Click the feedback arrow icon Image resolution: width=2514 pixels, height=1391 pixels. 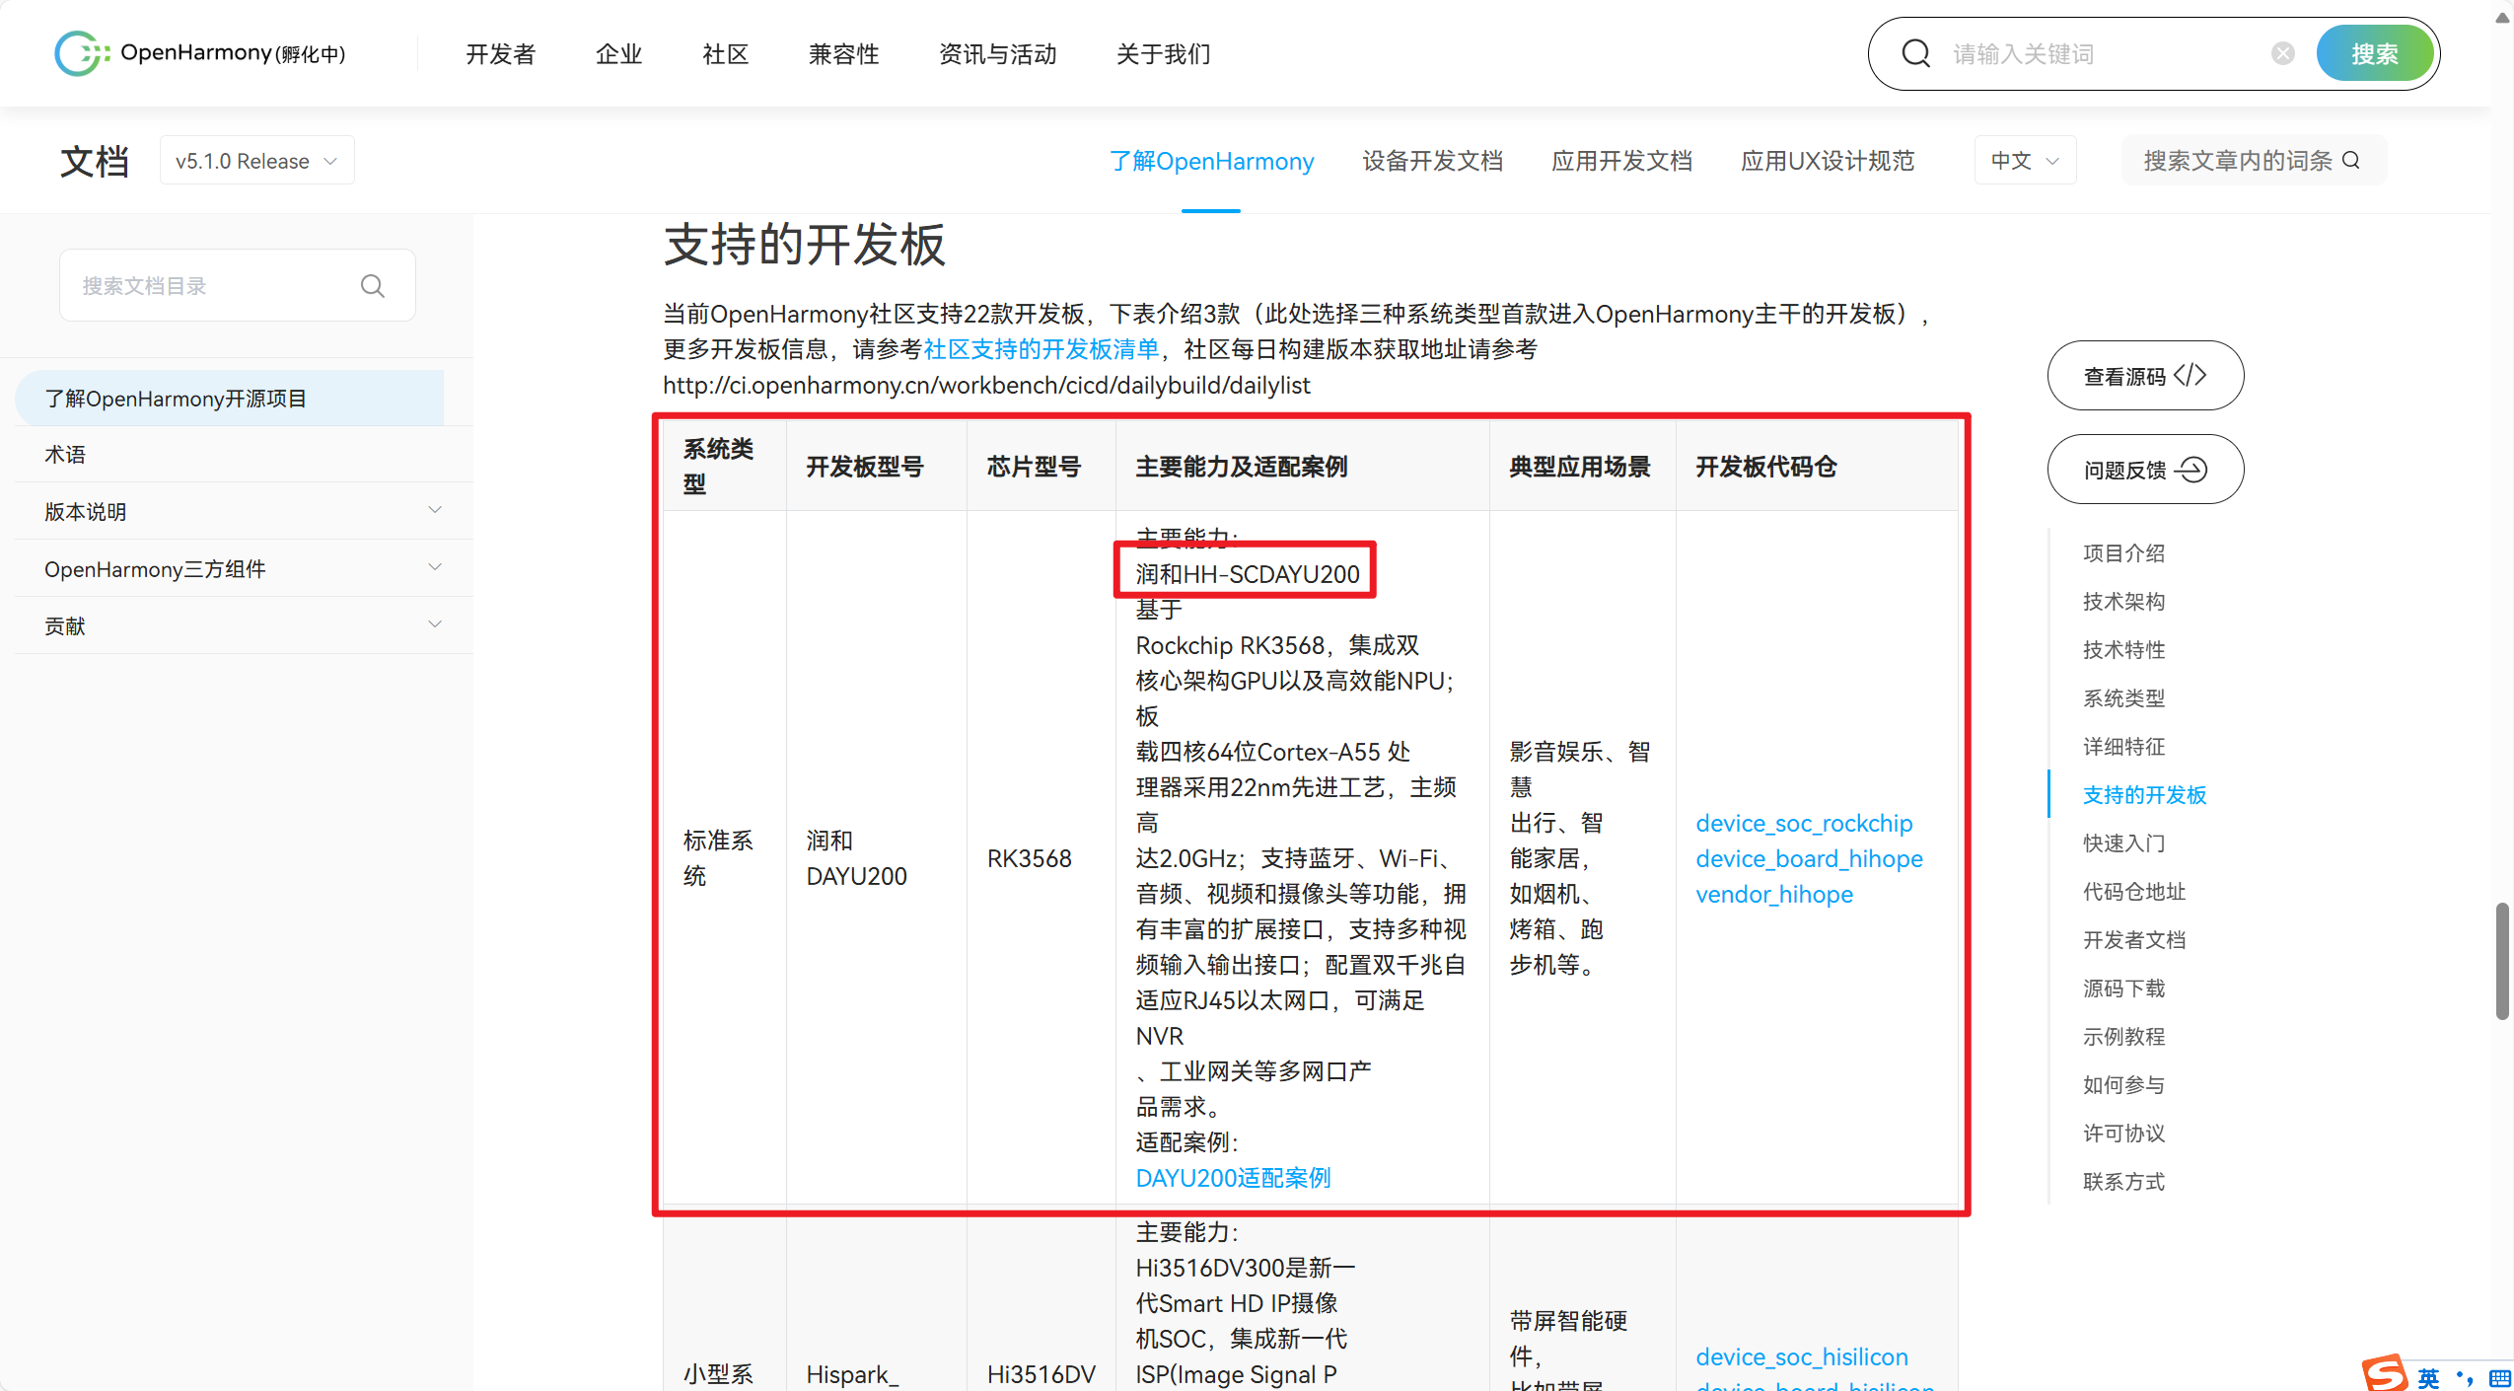click(2191, 470)
